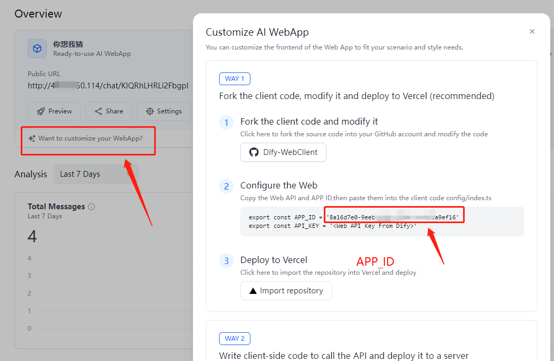Close the Customize AI WebApp dialog
The height and width of the screenshot is (361, 554).
pos(532,31)
